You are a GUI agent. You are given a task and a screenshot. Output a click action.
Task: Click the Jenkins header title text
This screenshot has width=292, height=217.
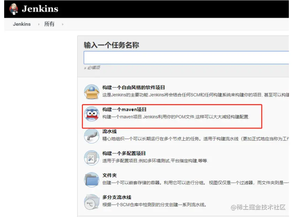pyautogui.click(x=40, y=9)
